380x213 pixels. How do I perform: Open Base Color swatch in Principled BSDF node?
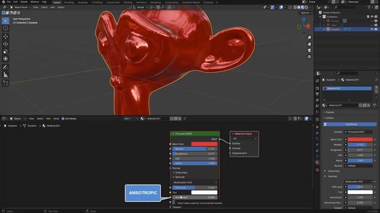click(204, 144)
